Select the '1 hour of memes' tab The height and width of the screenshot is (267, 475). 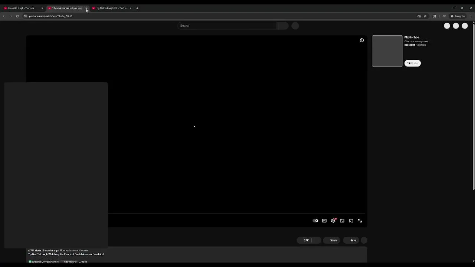click(x=67, y=8)
